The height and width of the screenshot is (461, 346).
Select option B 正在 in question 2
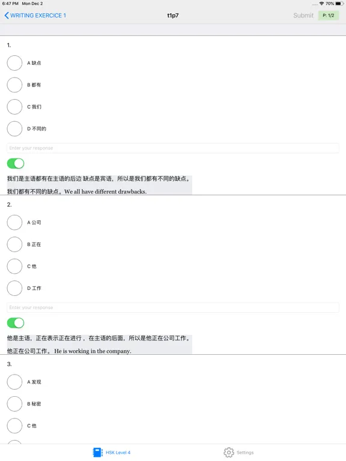(14, 244)
